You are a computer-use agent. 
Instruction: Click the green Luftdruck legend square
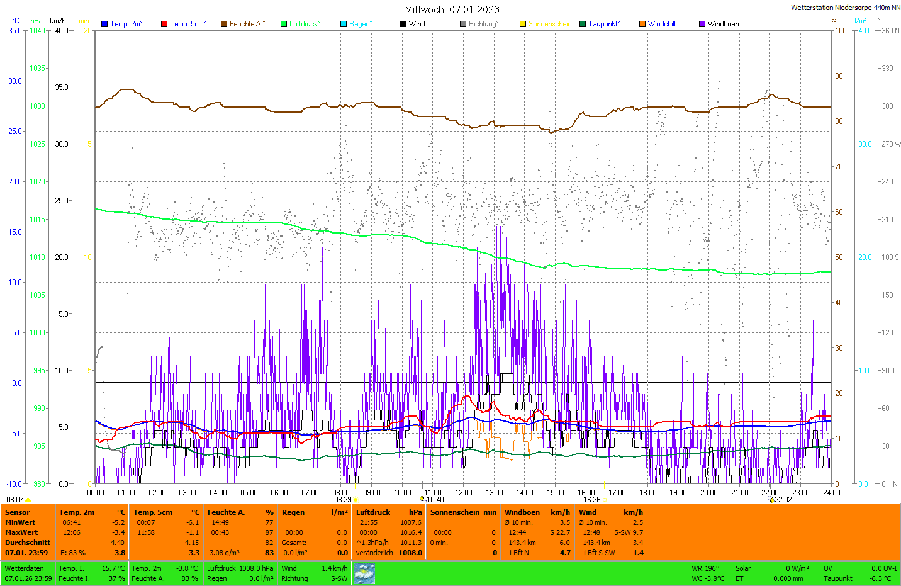point(284,24)
